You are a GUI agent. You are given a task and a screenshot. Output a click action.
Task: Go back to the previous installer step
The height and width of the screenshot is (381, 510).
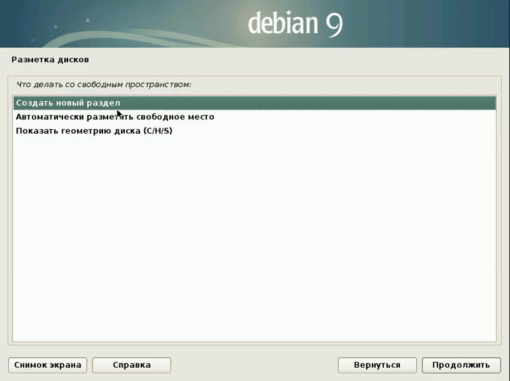376,365
